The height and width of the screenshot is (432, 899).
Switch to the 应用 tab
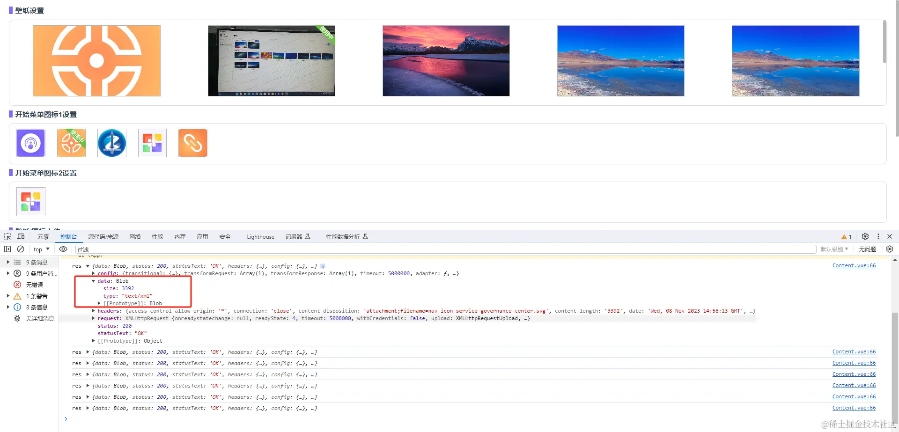coord(203,237)
